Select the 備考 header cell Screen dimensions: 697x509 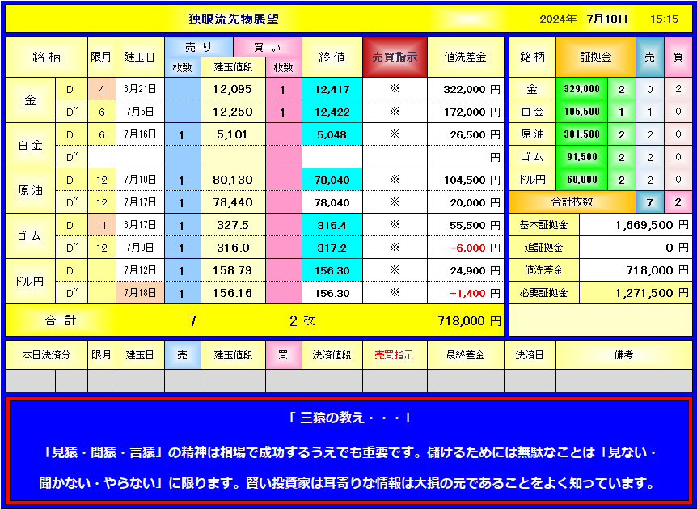(623, 355)
